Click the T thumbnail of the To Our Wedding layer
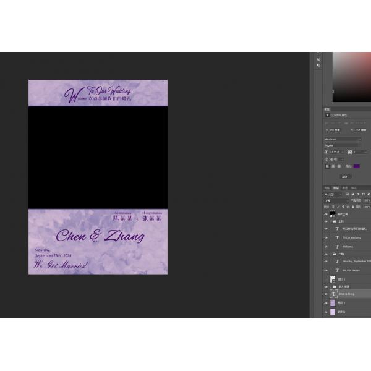The height and width of the screenshot is (371, 371). 337,237
